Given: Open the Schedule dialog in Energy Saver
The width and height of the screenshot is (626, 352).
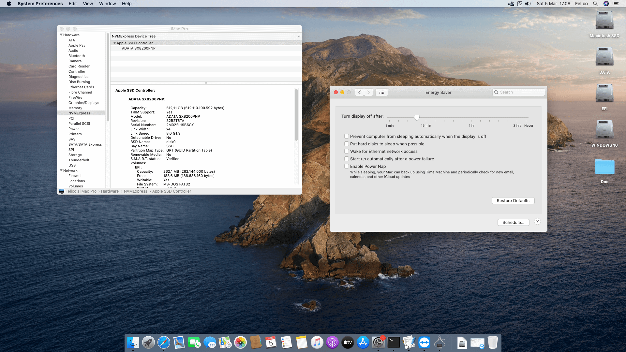Looking at the screenshot, I should (x=513, y=222).
